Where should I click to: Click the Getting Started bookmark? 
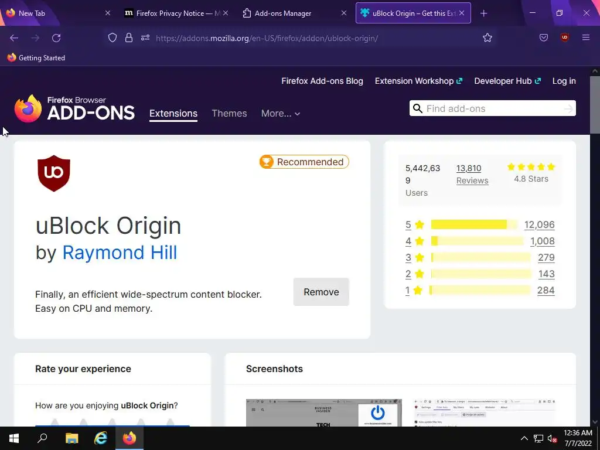pos(36,58)
